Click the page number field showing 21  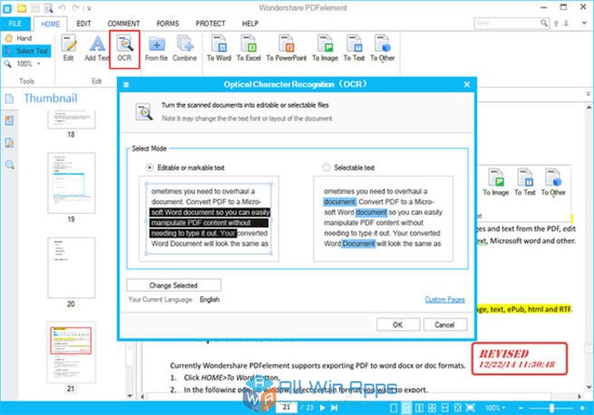(x=287, y=407)
